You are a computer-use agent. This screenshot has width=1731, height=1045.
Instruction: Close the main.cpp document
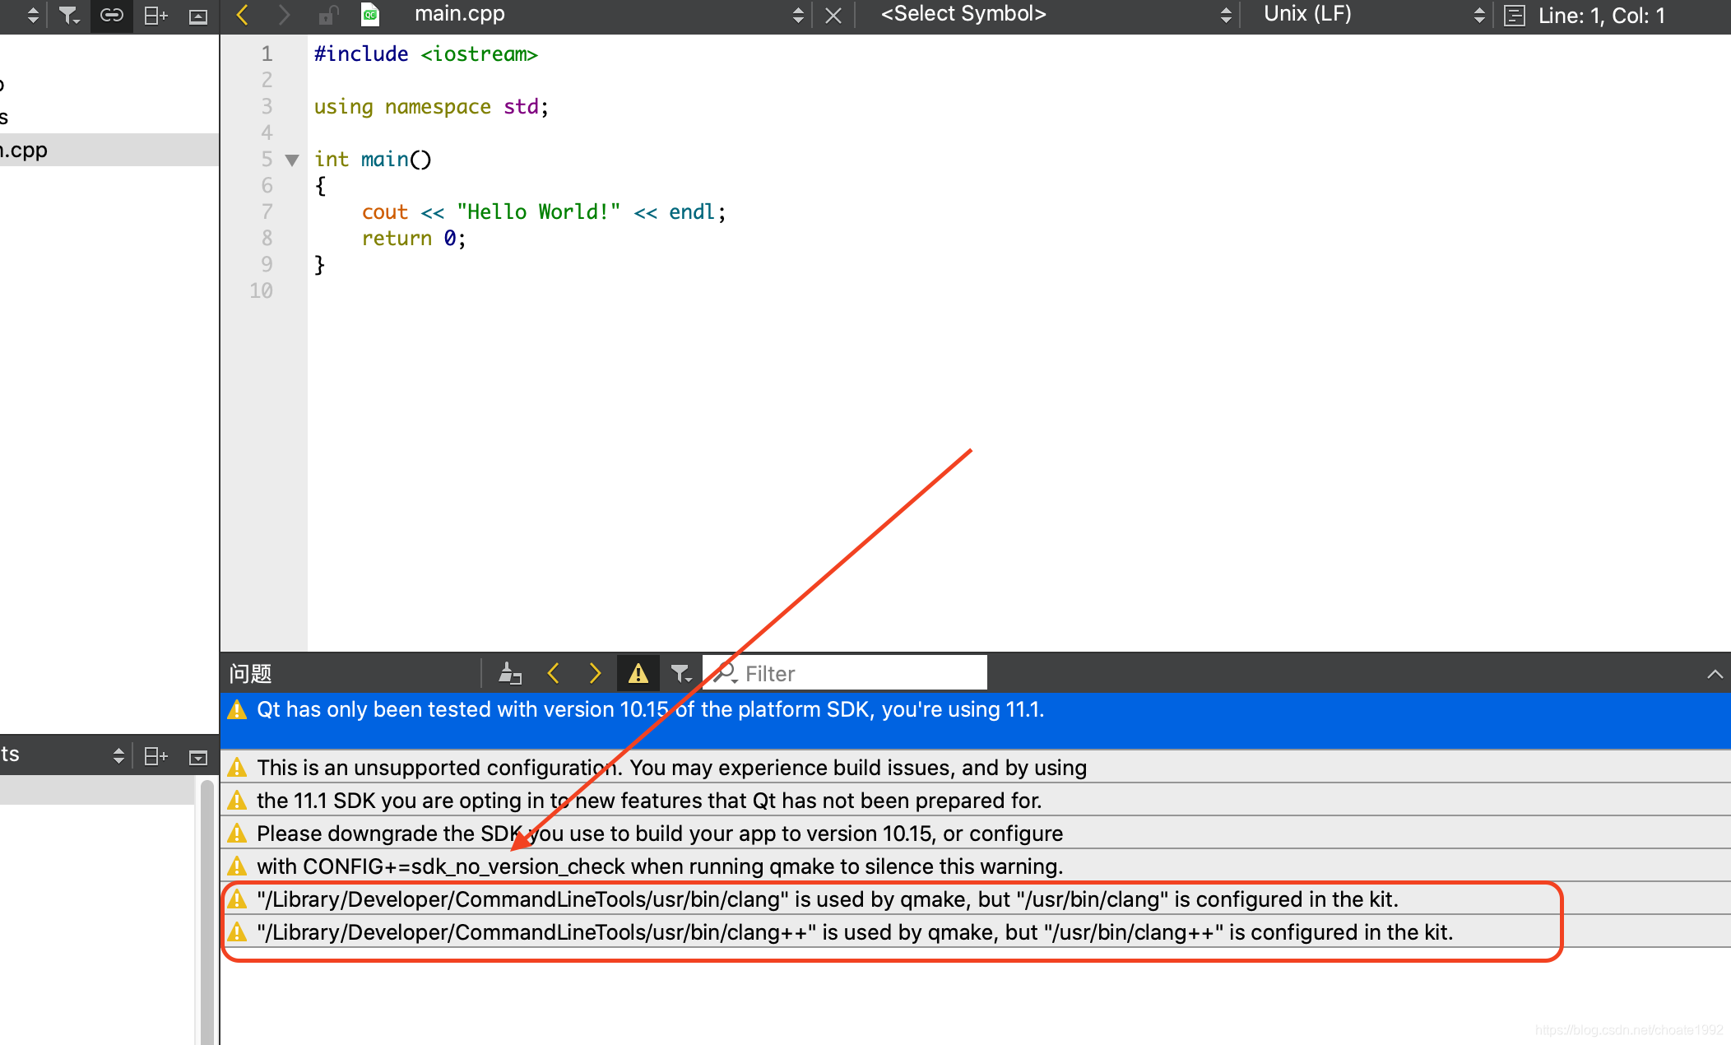click(833, 15)
